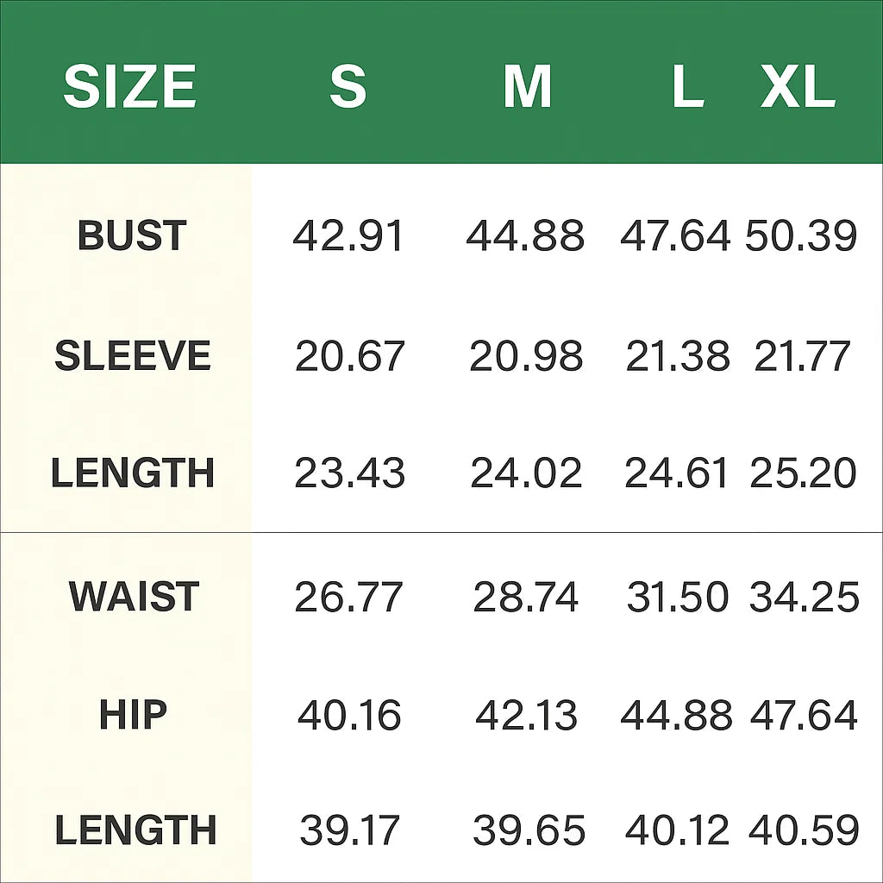Screen dimensions: 883x883
Task: Select the SLEEVE row label
Action: 133,356
